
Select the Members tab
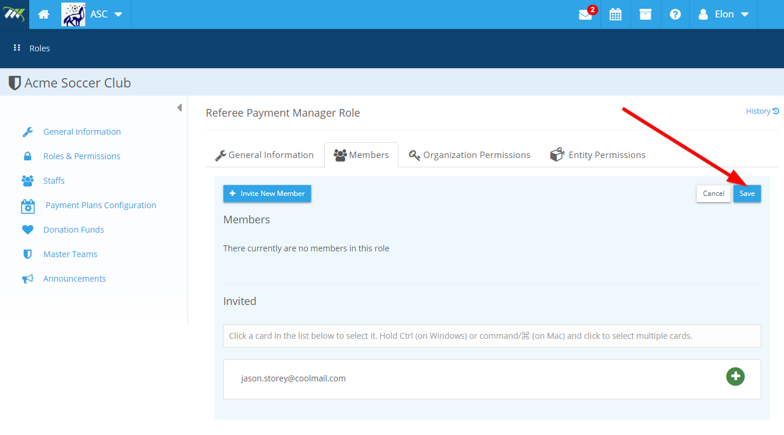361,155
